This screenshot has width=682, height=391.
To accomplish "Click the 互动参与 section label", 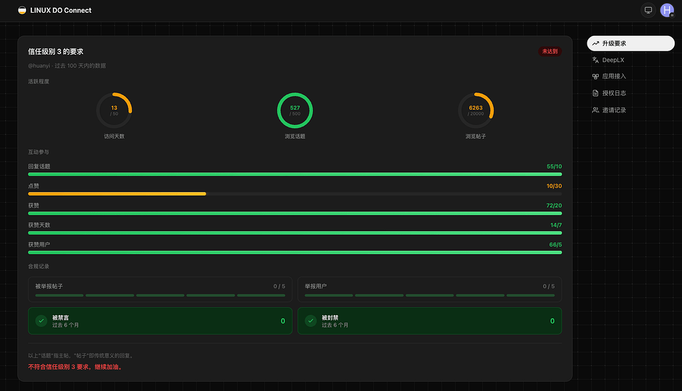I will click(39, 152).
